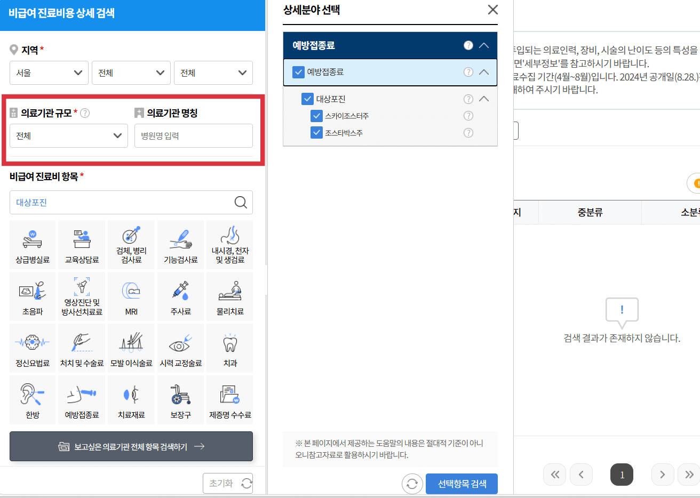
Task: Click the 예방접종료 (vaccination) category icon
Action: click(82, 400)
